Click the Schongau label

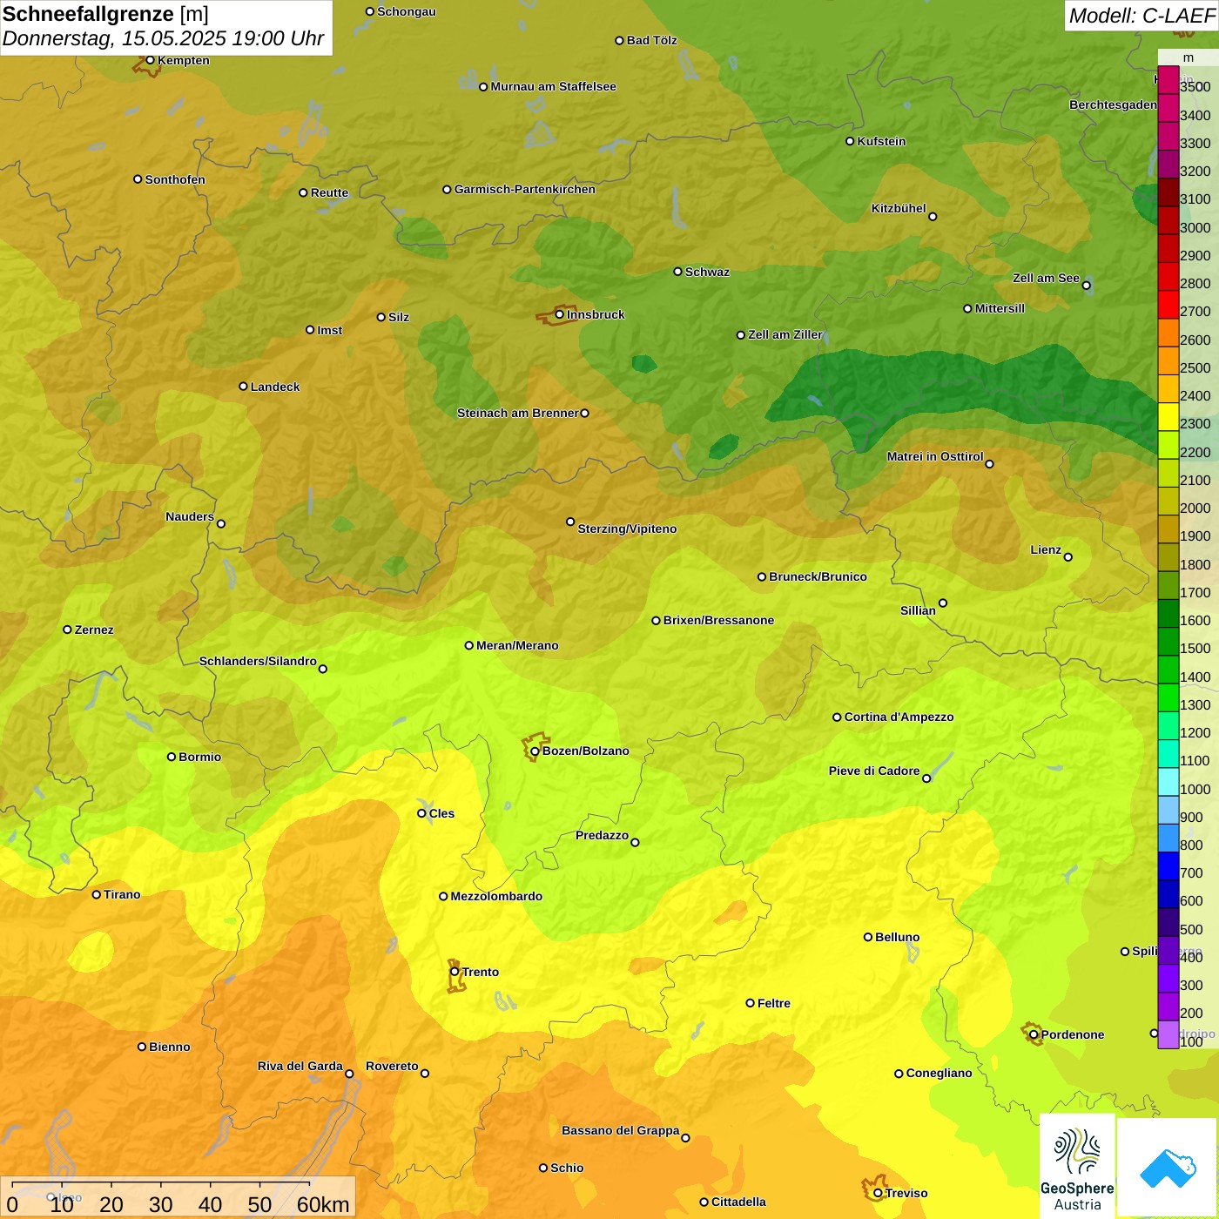pos(407,11)
